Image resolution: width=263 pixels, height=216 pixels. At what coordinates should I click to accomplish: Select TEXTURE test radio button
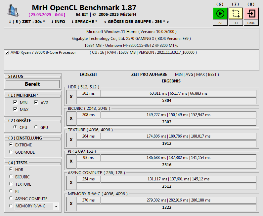click(11, 184)
